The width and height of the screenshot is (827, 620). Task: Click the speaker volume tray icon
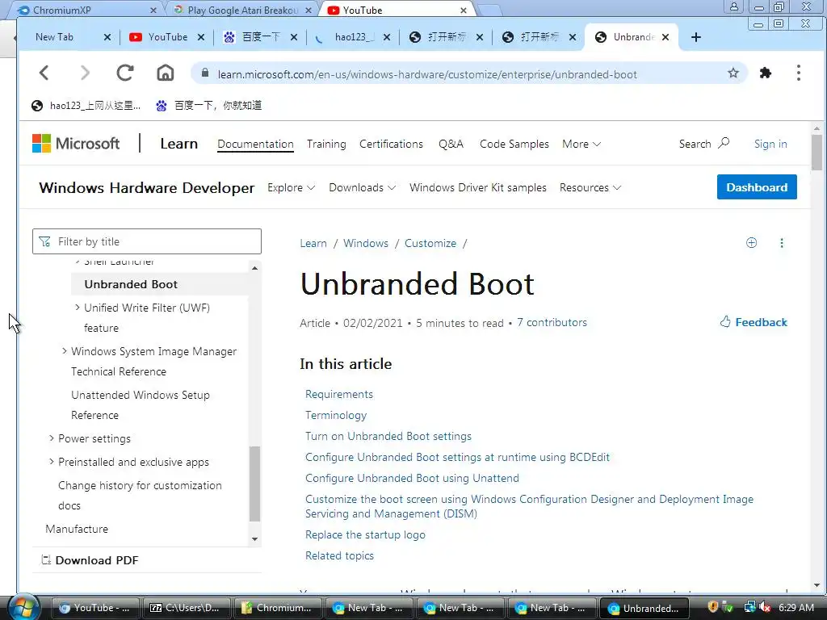[766, 608]
